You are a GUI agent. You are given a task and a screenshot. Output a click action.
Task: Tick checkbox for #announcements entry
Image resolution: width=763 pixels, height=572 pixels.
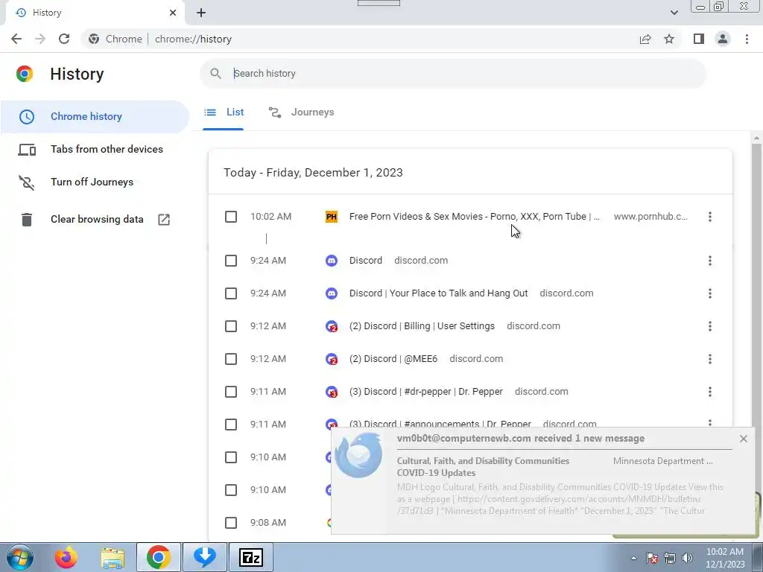coord(231,424)
